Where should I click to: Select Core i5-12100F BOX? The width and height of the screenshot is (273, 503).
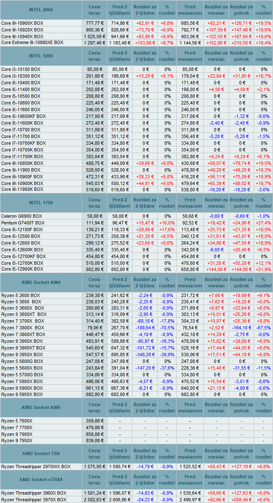point(22,230)
